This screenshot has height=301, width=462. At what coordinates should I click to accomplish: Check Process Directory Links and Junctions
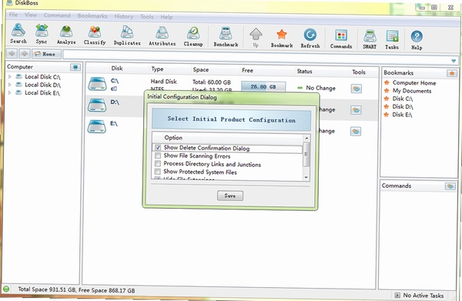[x=158, y=163]
